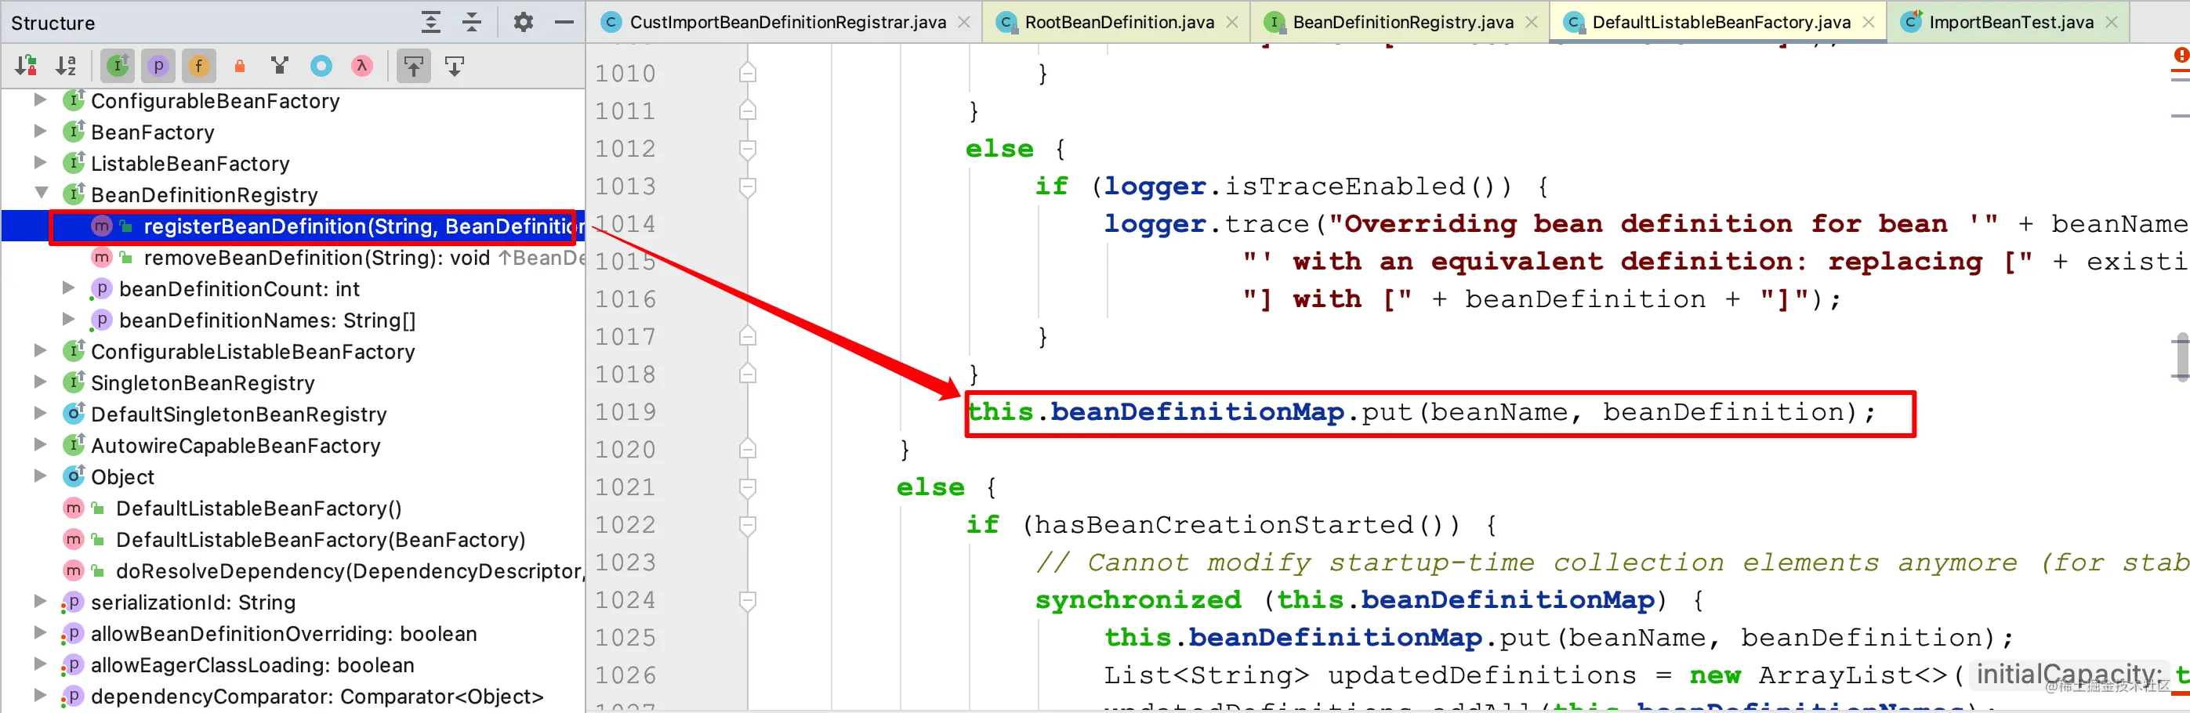Toggle the fork-shaped filter icon
Viewport: 2190px width, 713px height.
pos(280,66)
